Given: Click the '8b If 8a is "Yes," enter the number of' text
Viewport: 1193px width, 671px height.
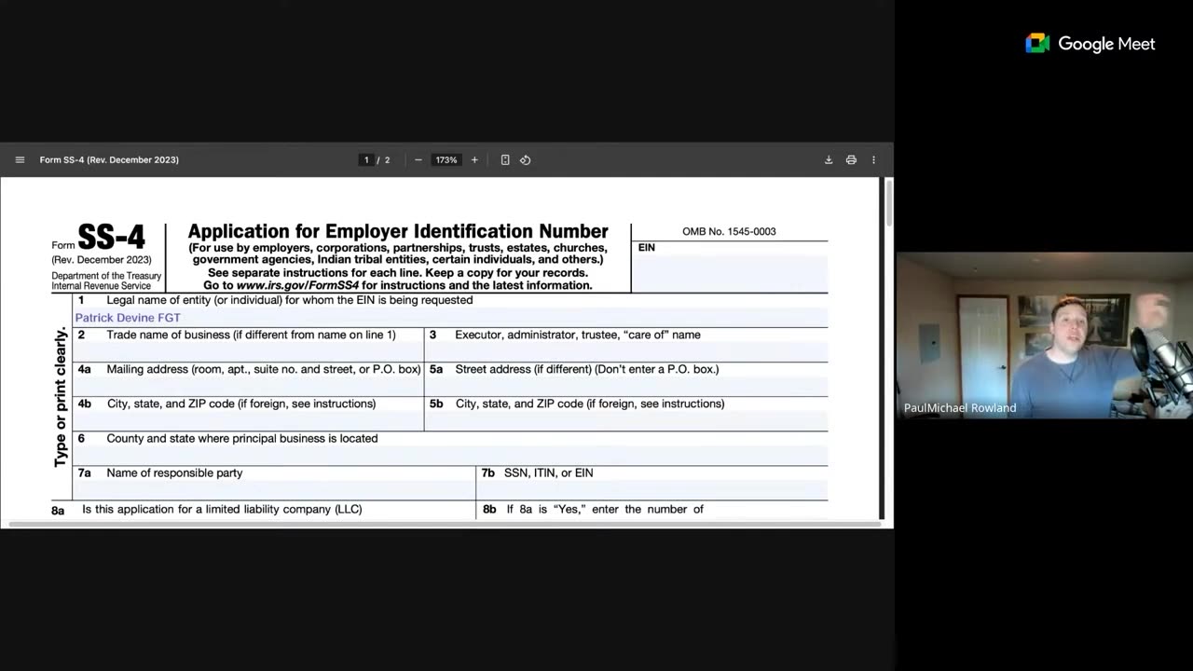Looking at the screenshot, I should click(x=594, y=510).
